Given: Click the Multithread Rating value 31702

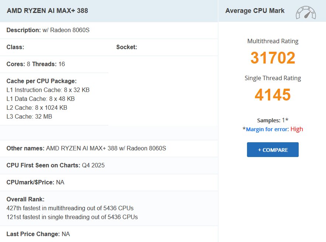Looking at the screenshot, I should (272, 58).
